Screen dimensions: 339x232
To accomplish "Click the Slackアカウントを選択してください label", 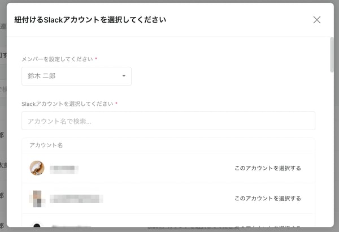I will 67,104.
